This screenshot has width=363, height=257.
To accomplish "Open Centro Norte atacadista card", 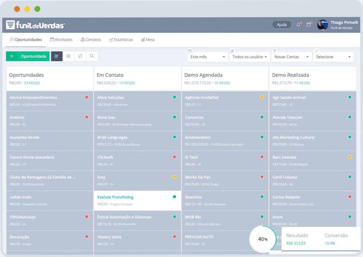I will 50,160.
